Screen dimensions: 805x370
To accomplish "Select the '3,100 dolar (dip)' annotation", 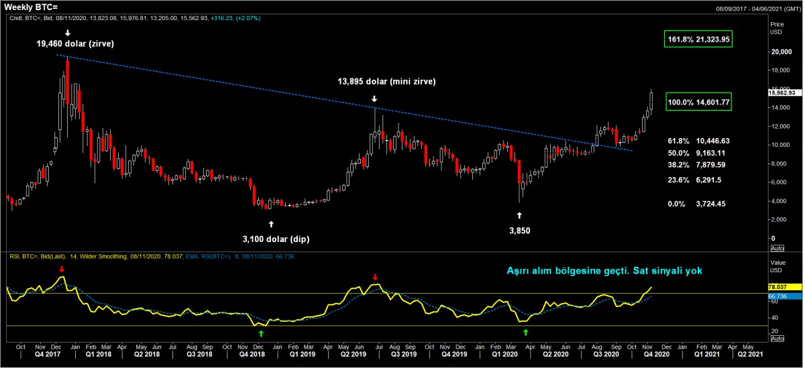I will click(276, 238).
